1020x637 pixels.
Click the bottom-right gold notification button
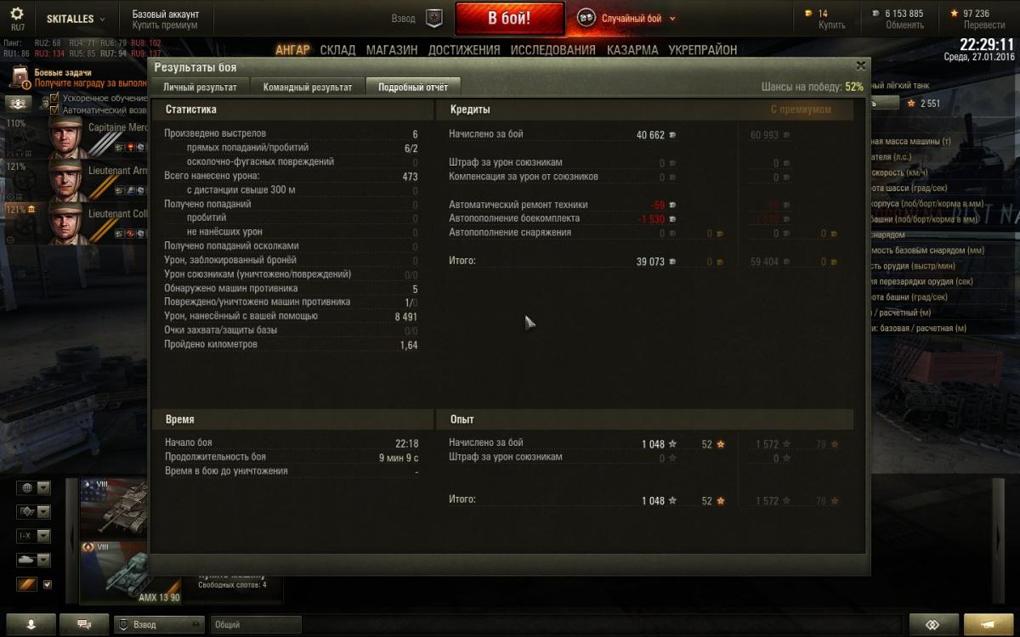tap(989, 624)
